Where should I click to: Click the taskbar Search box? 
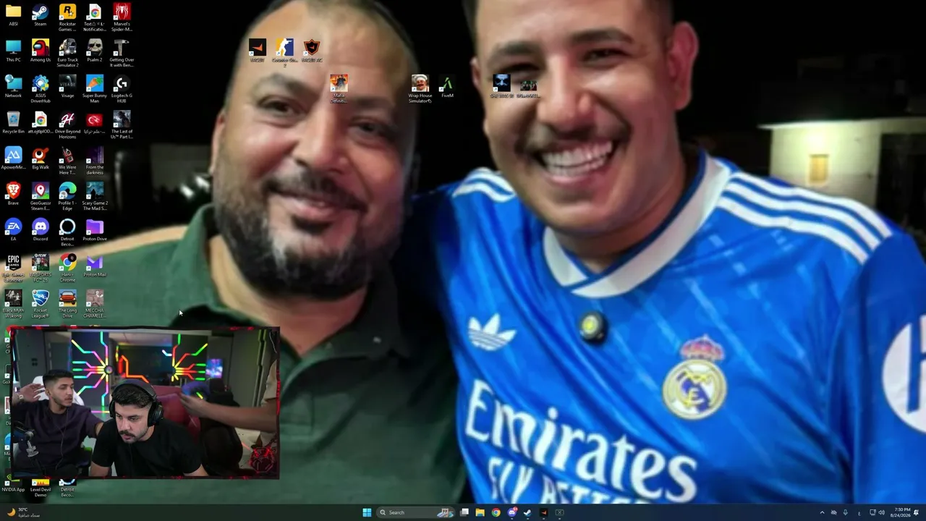416,512
